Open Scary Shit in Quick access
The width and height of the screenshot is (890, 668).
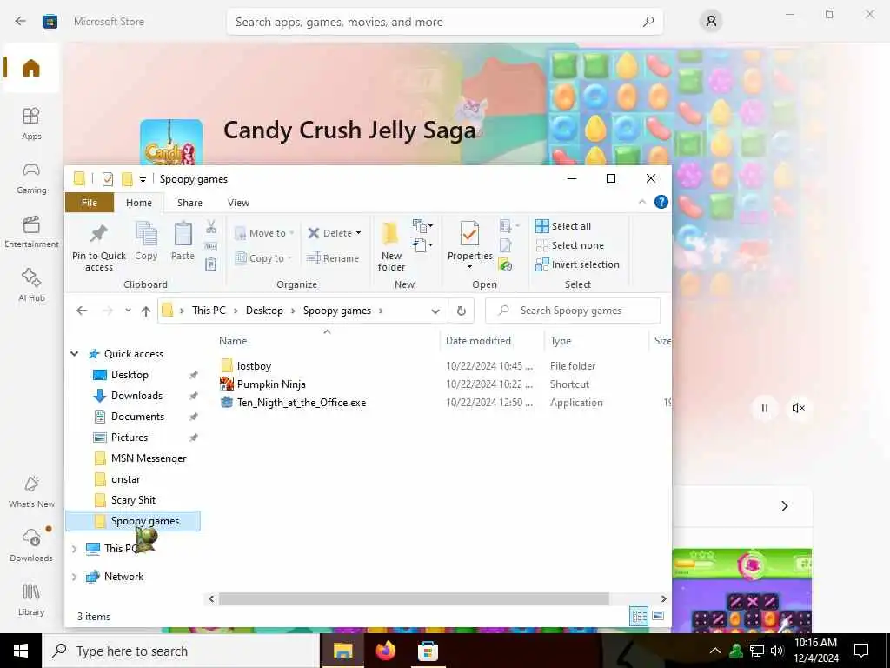click(133, 500)
